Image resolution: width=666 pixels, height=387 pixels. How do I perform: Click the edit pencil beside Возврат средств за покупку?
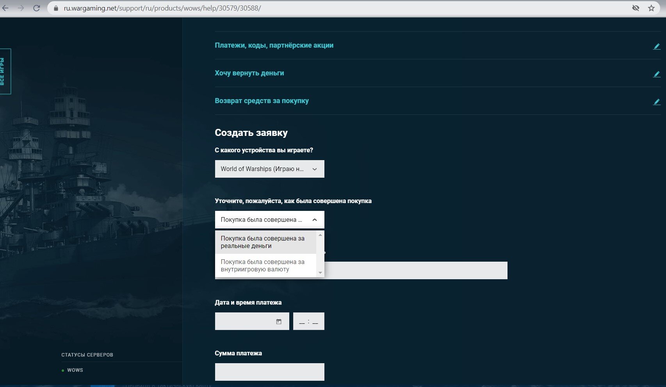coord(657,102)
